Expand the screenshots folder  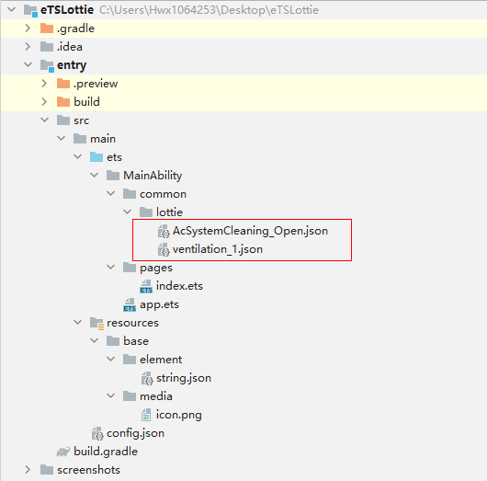[x=28, y=469]
